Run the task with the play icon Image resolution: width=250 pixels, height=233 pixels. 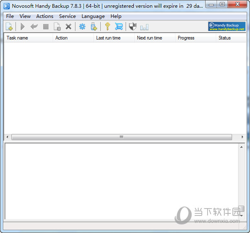(x=23, y=26)
